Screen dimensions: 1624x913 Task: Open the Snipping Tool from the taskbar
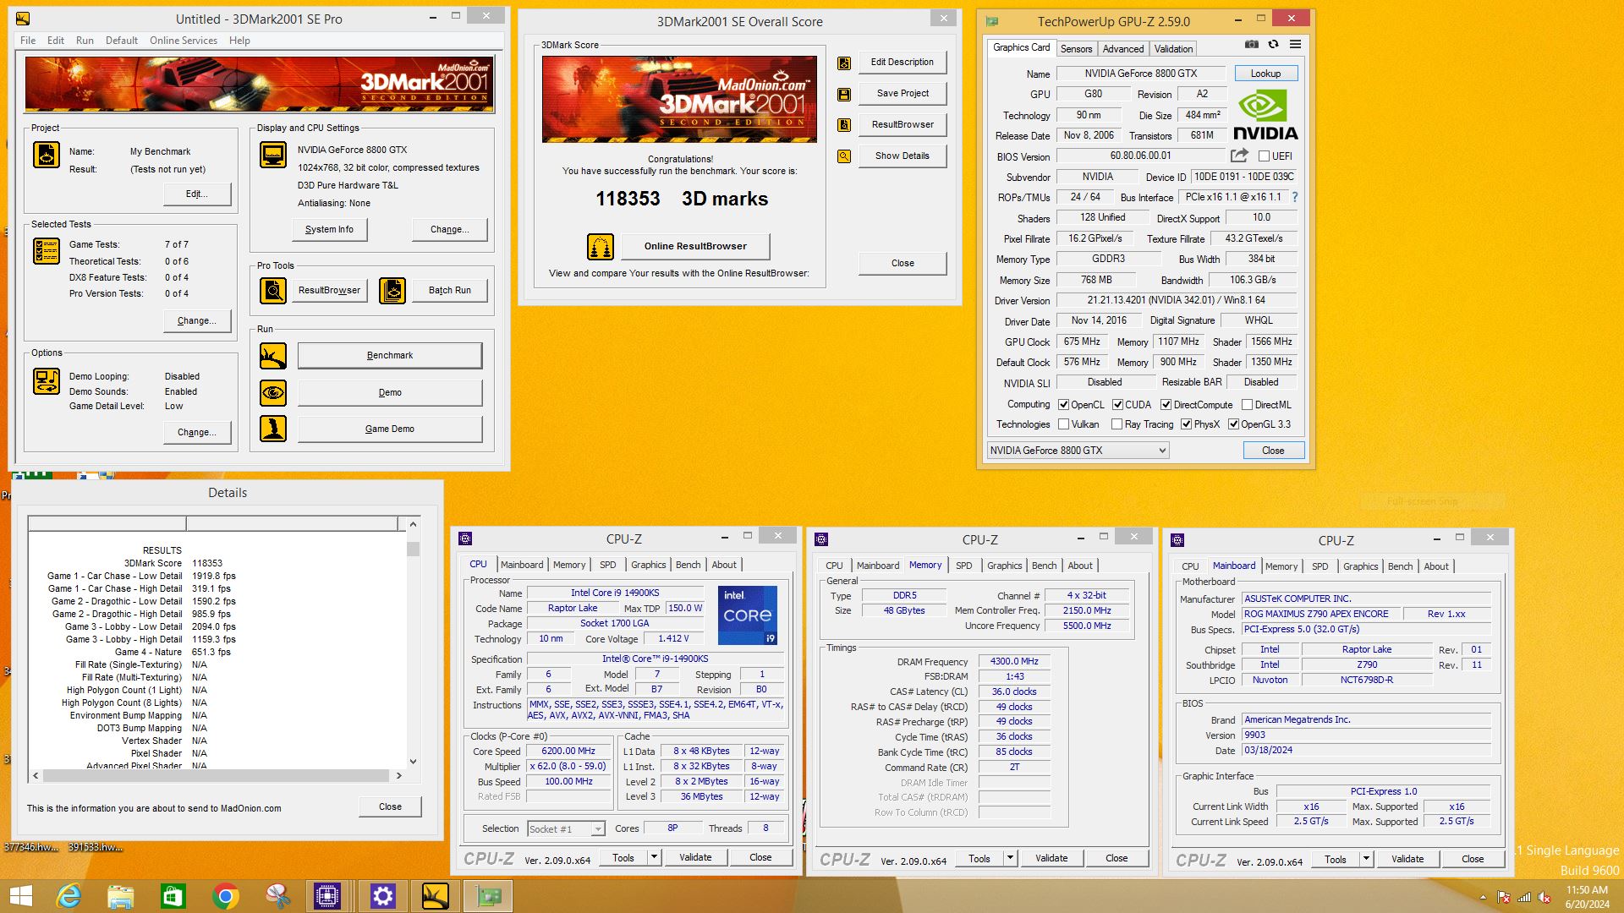tap(277, 896)
